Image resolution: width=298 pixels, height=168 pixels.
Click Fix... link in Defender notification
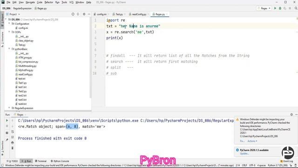coord(242,141)
